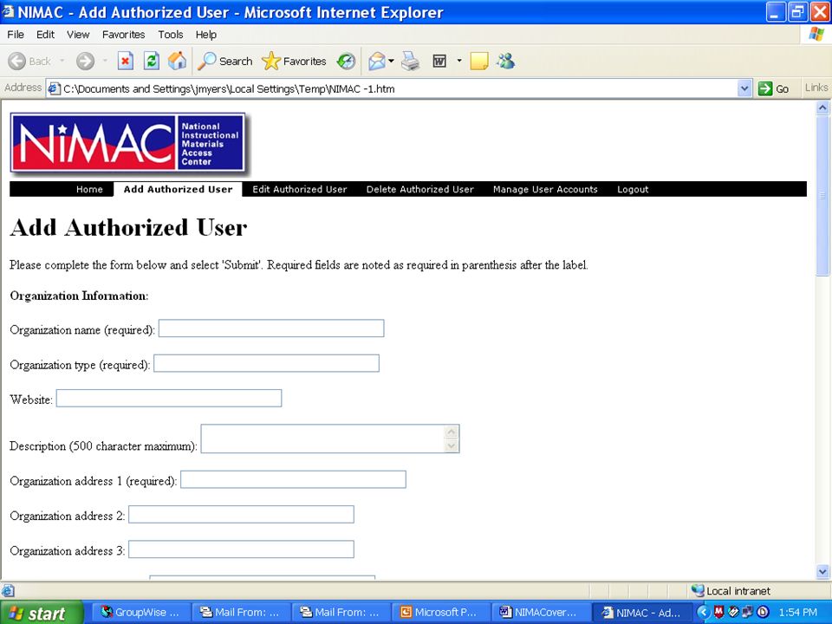Click the address bar path text
Screen dimensions: 832x624
click(x=229, y=89)
